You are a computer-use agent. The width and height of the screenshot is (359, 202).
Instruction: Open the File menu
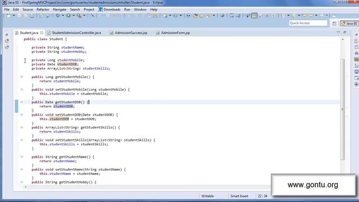coord(7,10)
